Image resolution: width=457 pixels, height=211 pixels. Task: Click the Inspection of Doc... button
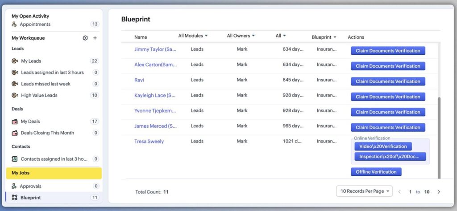tap(390, 157)
